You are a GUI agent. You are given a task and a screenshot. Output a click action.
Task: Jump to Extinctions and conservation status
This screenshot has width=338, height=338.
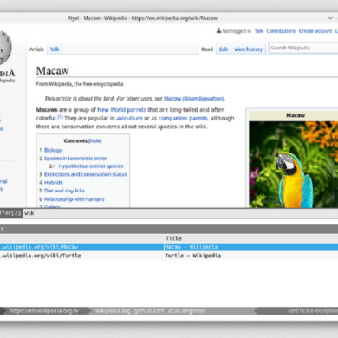[86, 174]
